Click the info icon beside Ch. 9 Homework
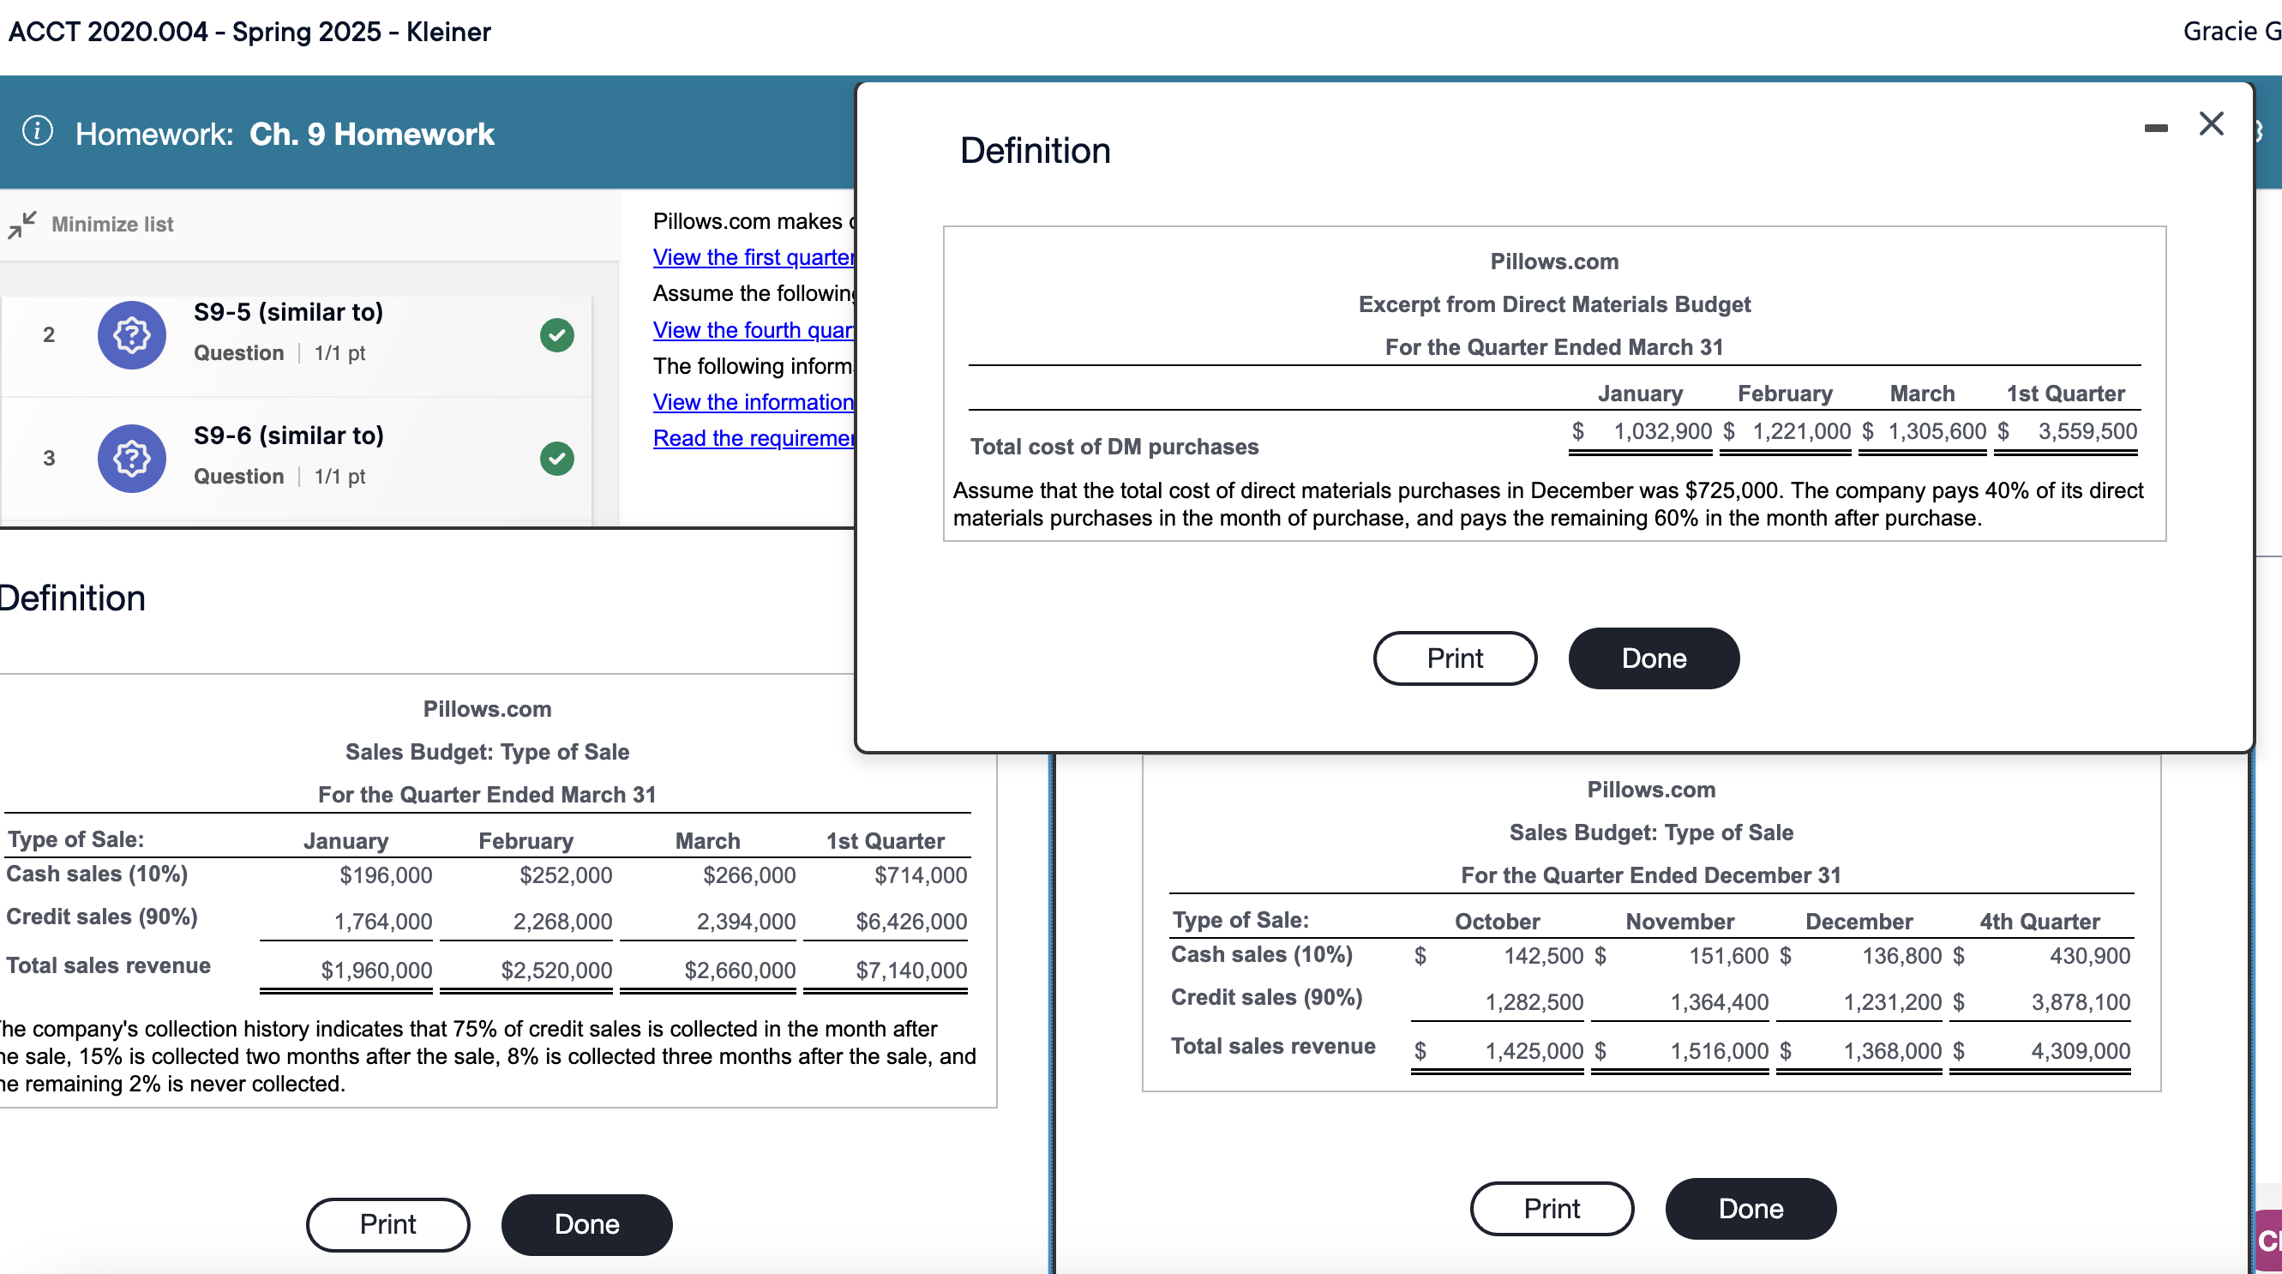Image resolution: width=2282 pixels, height=1274 pixels. pos(37,131)
